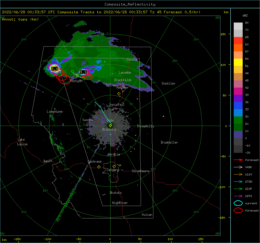Select the RockyMH label
This screenshot has height=243, width=260.
(x=76, y=81)
